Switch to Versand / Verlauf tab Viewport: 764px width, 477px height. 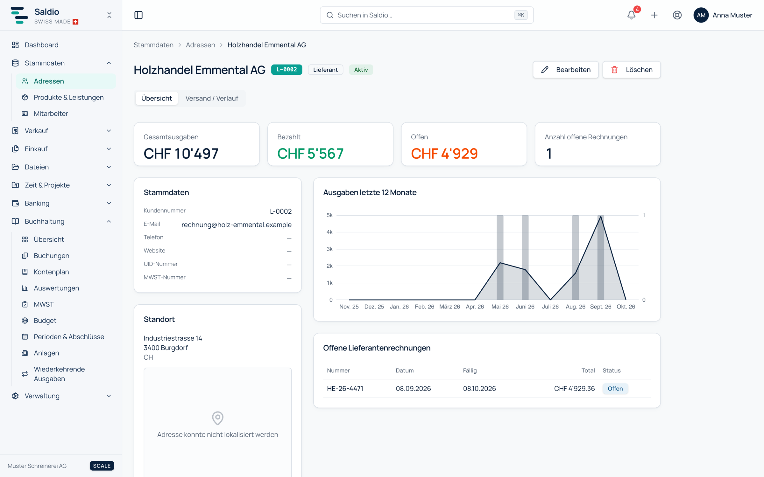(x=212, y=98)
